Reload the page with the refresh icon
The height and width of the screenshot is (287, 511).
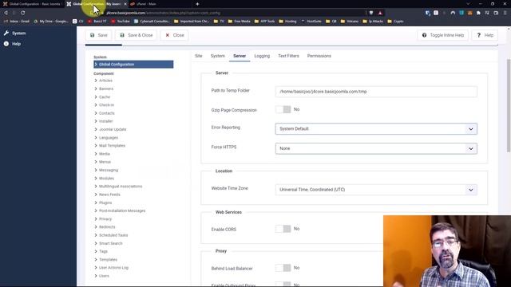pos(23,13)
